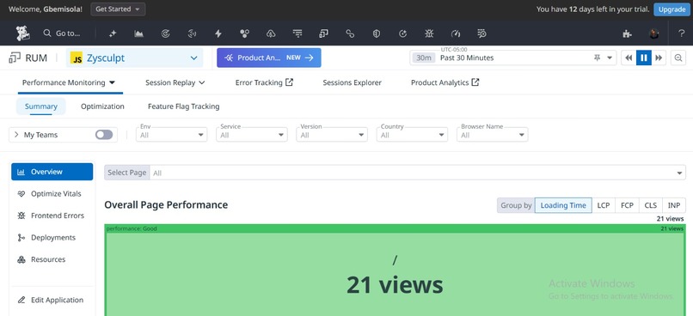This screenshot has height=316, width=693.
Task: Switch to Feature Flag Tracking subtab
Action: click(x=183, y=106)
